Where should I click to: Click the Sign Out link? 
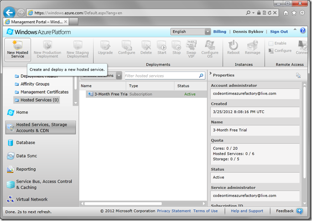[279, 31]
